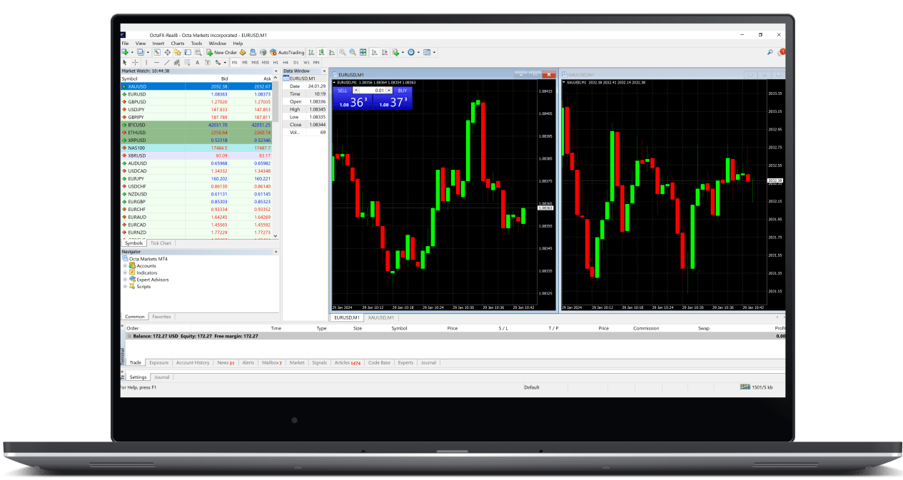Open the Periods clock icon
903x480 pixels.
(x=411, y=52)
